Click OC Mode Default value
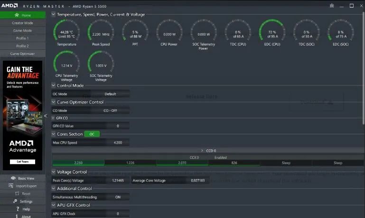The width and height of the screenshot is (365, 218). pos(110,94)
